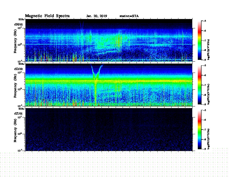Click the log(PSD) label of dD/dt color bar

(208, 94)
